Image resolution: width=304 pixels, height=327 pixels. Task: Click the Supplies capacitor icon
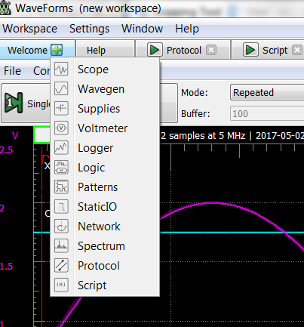click(x=61, y=109)
